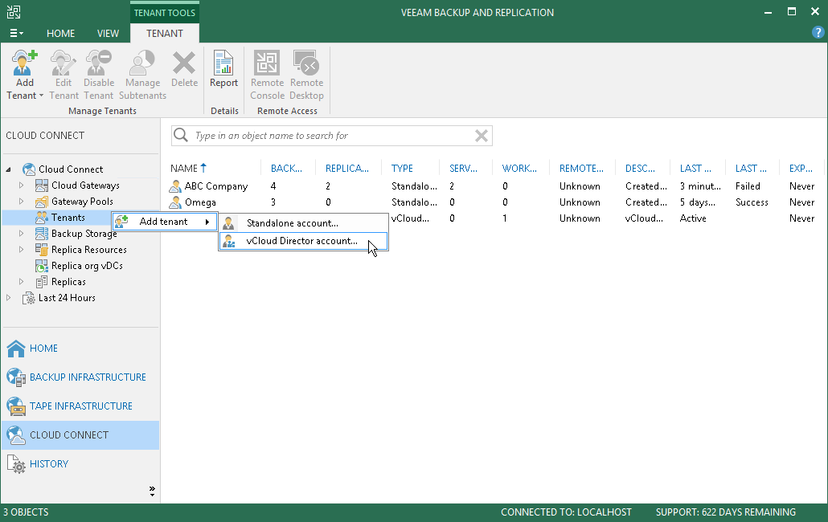828x522 pixels.
Task: Click the Tenants tree node icon
Action: point(42,218)
